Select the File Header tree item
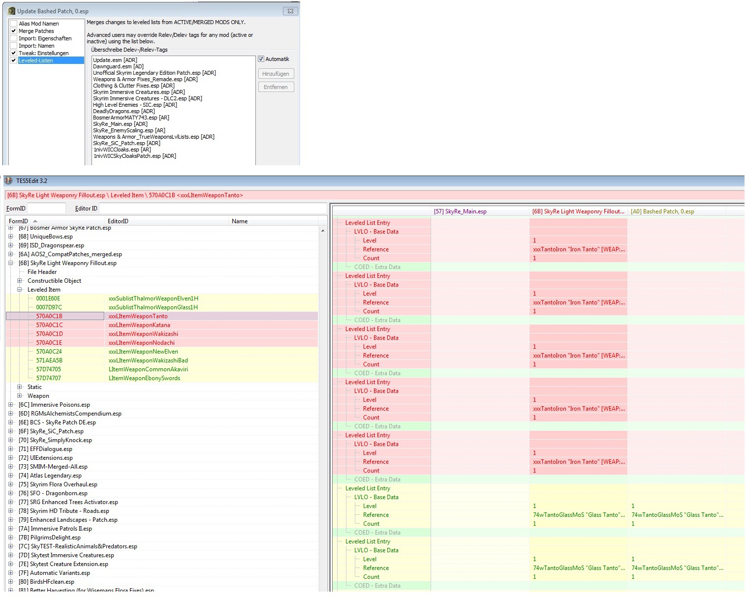 point(42,272)
